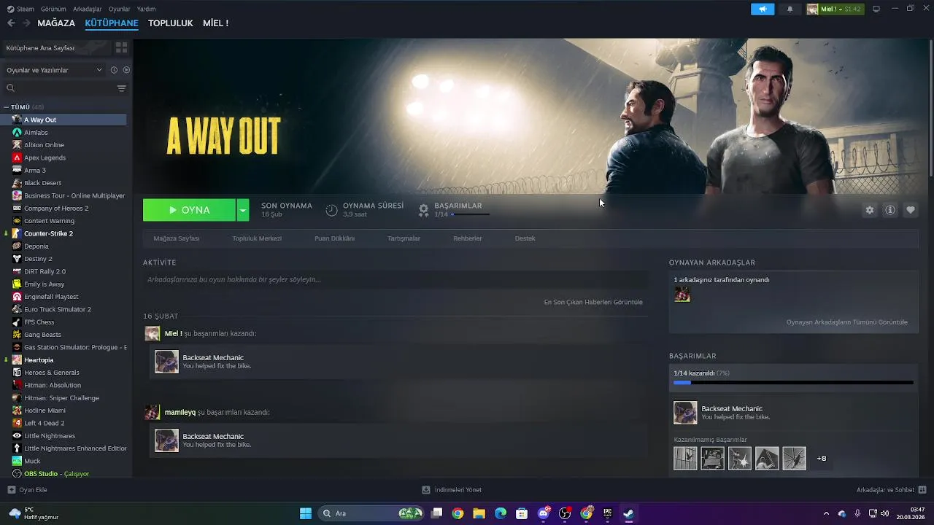Open Windows Start menu
Viewport: 934px width, 525px height.
click(306, 513)
